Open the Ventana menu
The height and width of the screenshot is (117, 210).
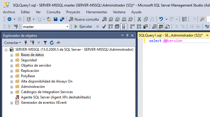[119, 12]
